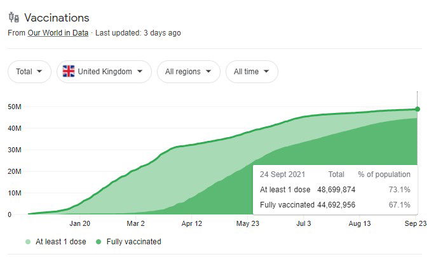Expand the All regions dropdown

pyautogui.click(x=188, y=72)
